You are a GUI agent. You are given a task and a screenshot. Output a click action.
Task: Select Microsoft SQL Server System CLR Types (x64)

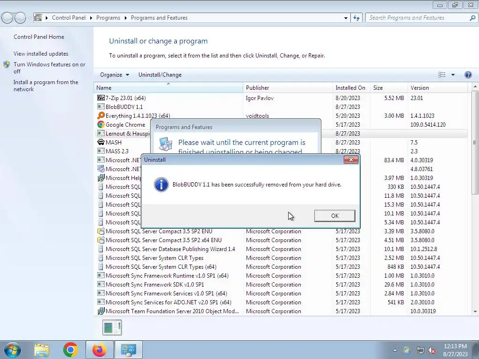tap(161, 266)
